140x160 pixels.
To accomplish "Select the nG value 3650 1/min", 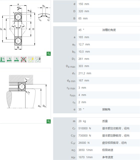I will click(85, 150).
